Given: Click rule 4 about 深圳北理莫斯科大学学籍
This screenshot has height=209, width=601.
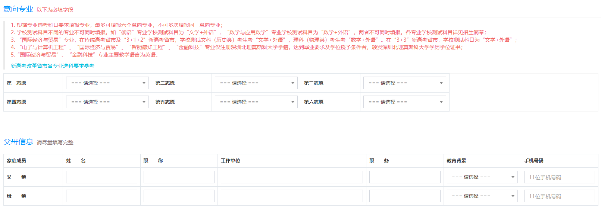Looking at the screenshot, I should pos(237,47).
